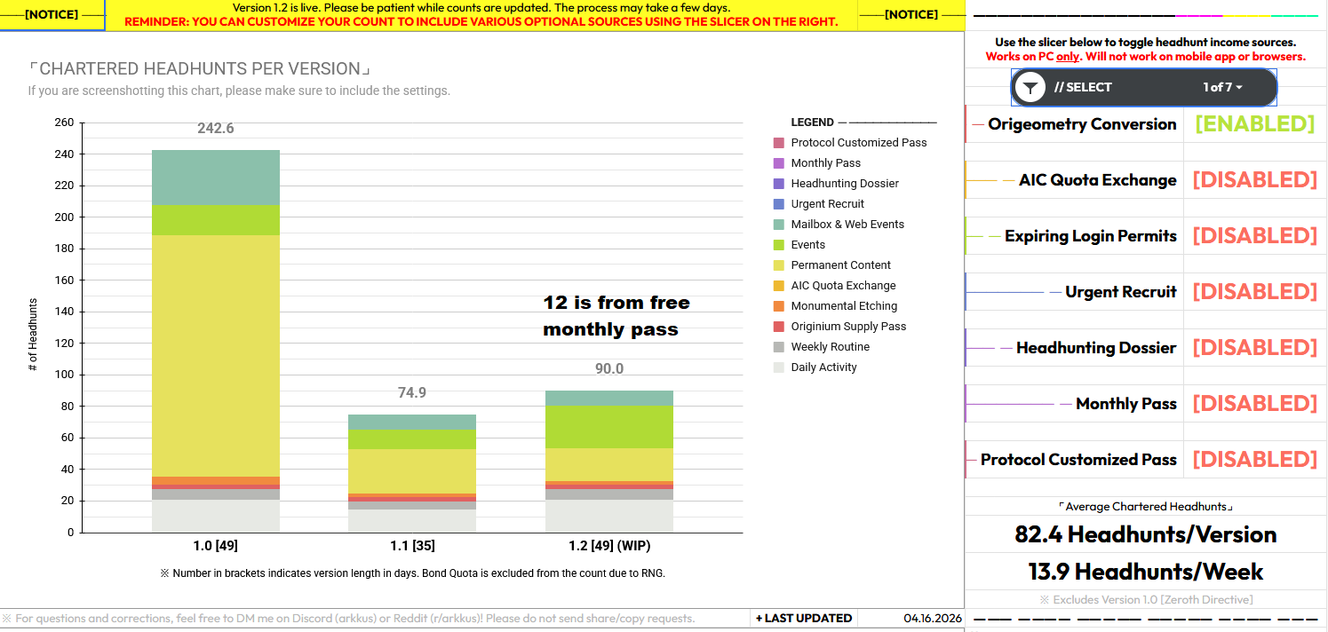Click the 242.6 total label above bar
The image size is (1328, 632).
(x=216, y=129)
